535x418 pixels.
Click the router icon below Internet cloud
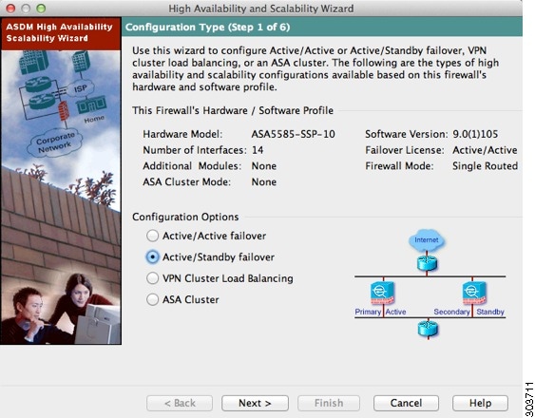point(427,263)
